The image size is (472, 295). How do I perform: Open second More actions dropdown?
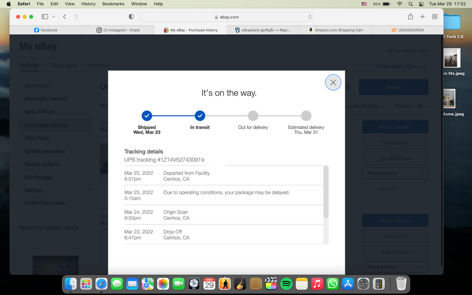pos(395,267)
